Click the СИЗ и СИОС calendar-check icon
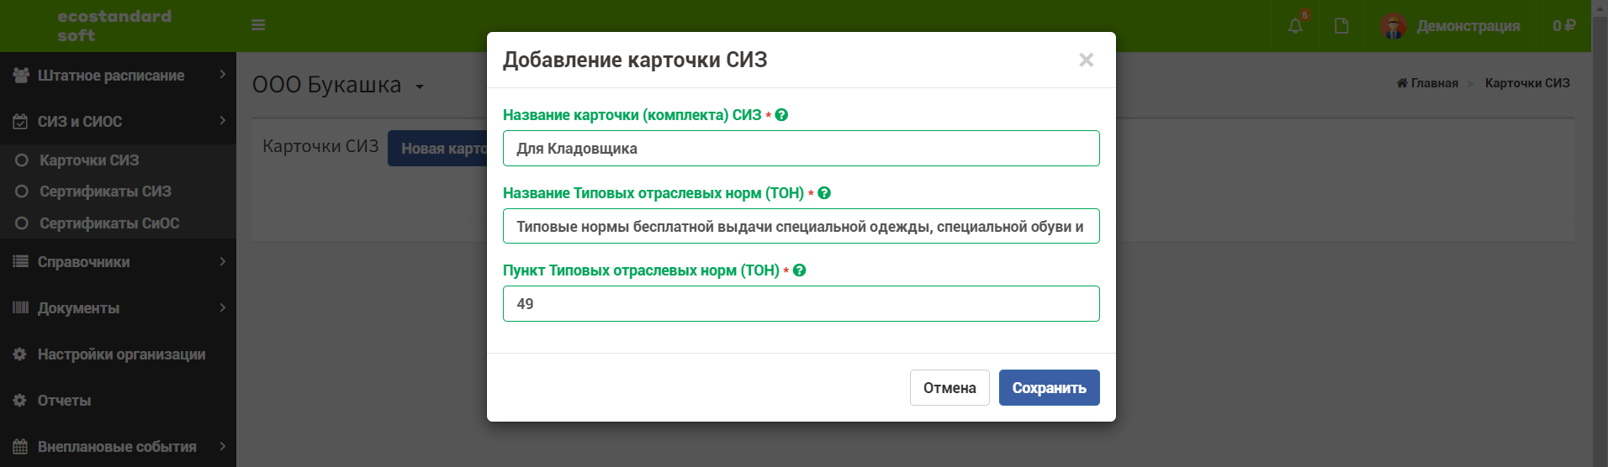The width and height of the screenshot is (1608, 467). pyautogui.click(x=20, y=122)
